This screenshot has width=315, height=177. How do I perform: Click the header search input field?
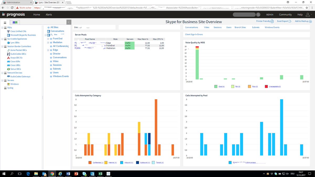coord(244,15)
